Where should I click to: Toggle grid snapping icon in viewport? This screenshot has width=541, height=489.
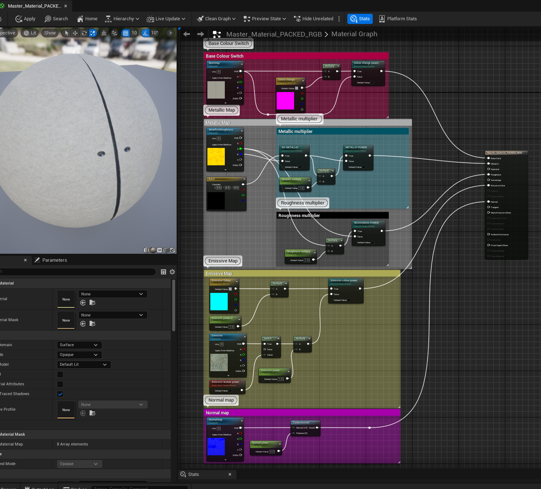pos(125,33)
